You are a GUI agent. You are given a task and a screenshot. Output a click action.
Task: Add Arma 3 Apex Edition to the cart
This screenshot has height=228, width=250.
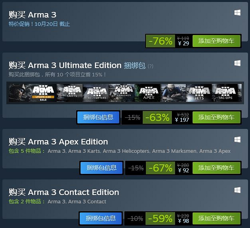coord(217,168)
